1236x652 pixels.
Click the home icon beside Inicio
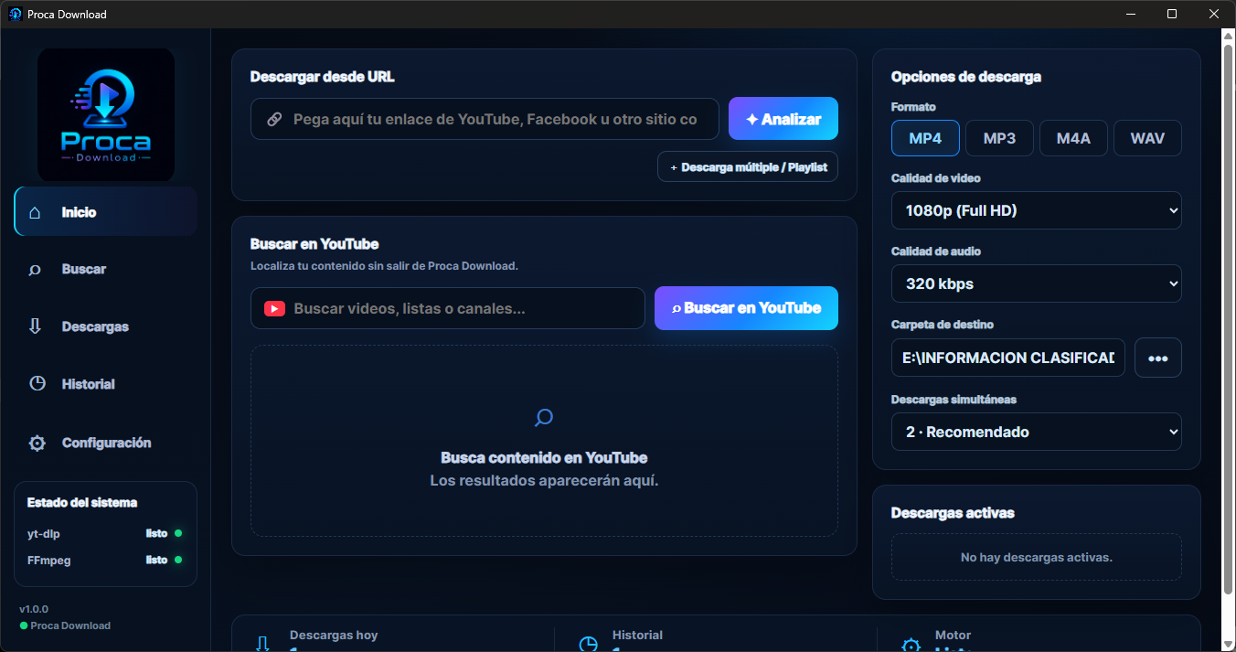(36, 212)
